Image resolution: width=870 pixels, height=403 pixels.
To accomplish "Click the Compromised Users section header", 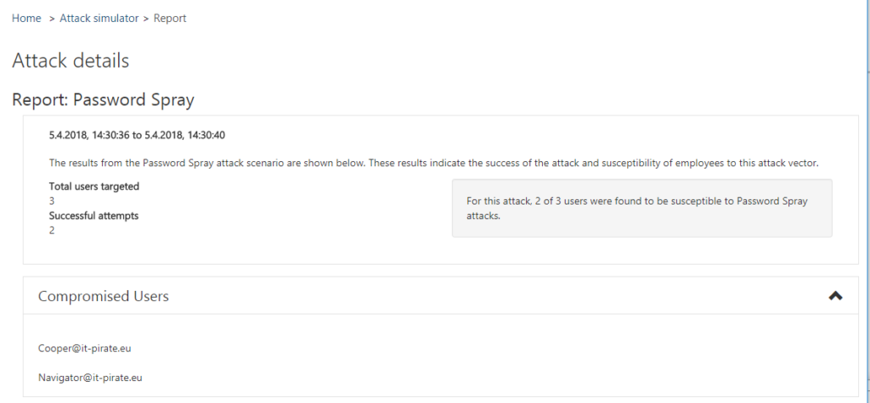I will pyautogui.click(x=441, y=295).
